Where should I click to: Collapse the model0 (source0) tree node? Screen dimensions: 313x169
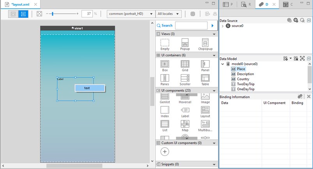point(222,64)
